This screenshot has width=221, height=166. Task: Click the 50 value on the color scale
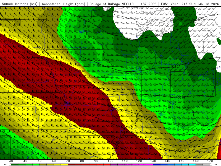coord(40,161)
